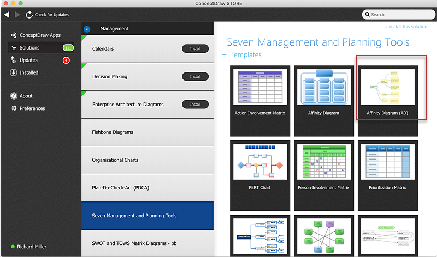Click the Installed download icon
The image size is (437, 257).
coord(13,72)
